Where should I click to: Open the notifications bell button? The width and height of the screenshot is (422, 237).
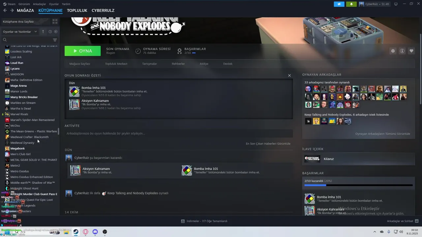click(351, 4)
